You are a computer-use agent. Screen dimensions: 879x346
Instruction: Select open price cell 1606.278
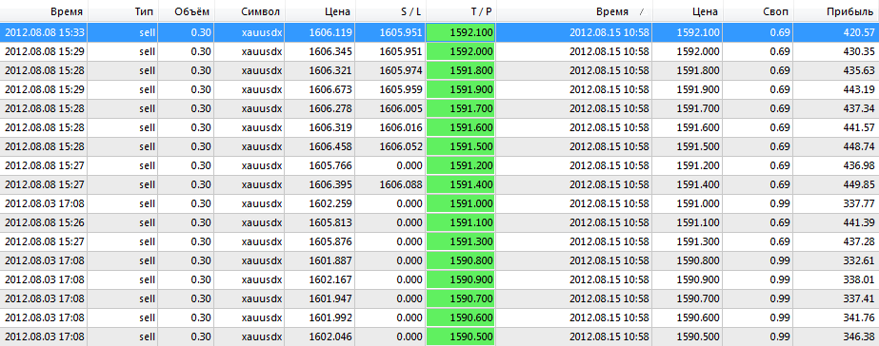click(320, 108)
